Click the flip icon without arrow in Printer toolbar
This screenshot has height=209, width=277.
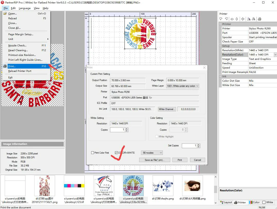[x=254, y=19]
